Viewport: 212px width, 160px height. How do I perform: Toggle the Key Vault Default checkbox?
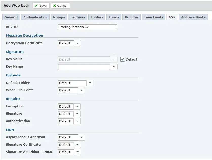coord(123,59)
